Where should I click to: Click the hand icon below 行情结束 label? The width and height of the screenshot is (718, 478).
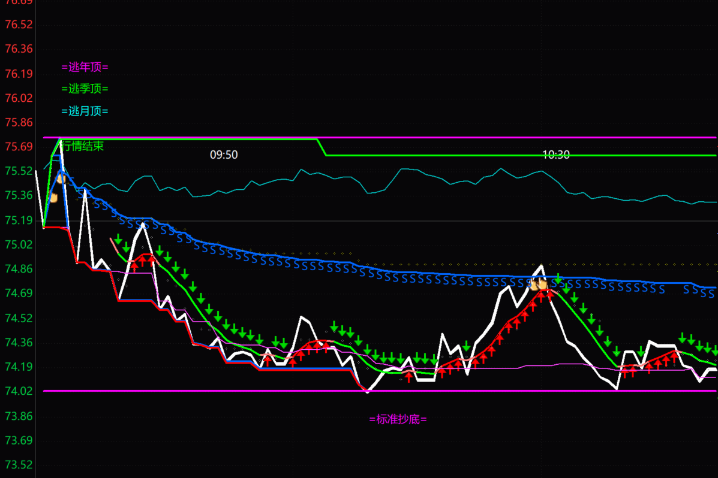[61, 177]
